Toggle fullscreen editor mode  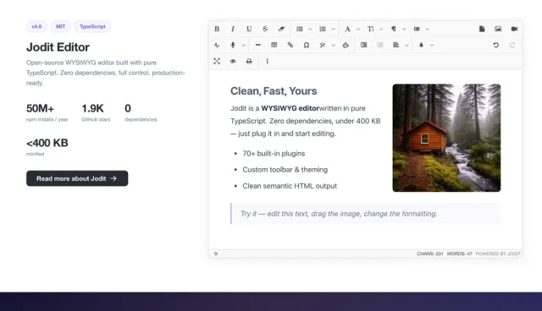tap(217, 62)
